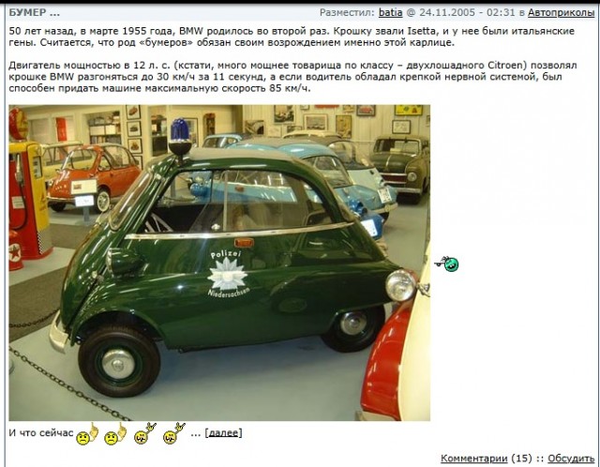The image size is (600, 467).
Task: Click the paragraph starting 'Двигатель мощностью'
Action: point(292,77)
